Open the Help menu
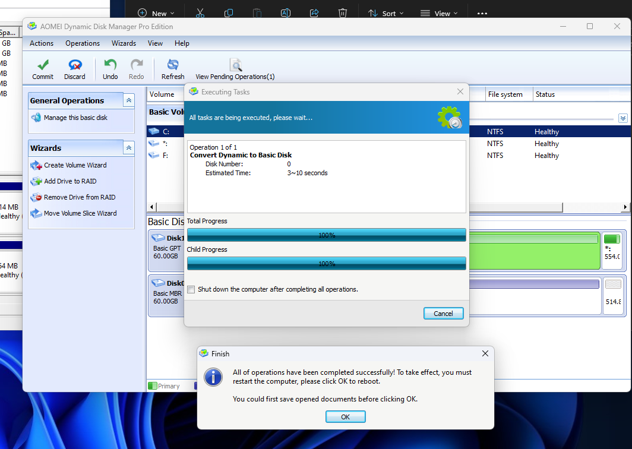 pyautogui.click(x=182, y=43)
